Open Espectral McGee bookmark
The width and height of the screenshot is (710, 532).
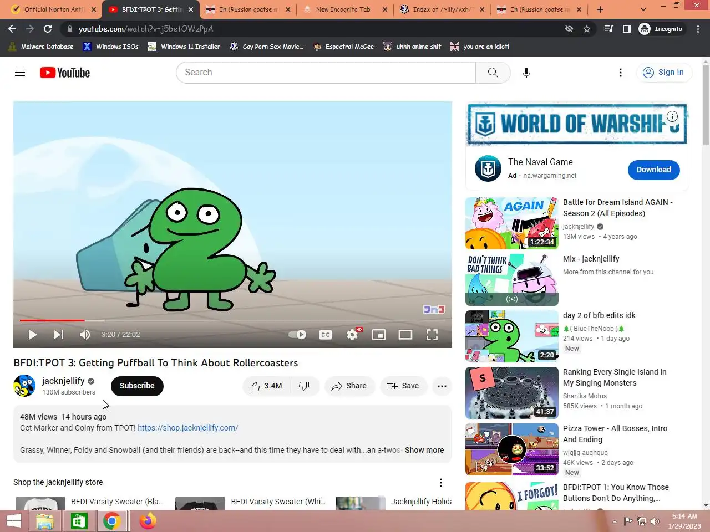point(343,47)
